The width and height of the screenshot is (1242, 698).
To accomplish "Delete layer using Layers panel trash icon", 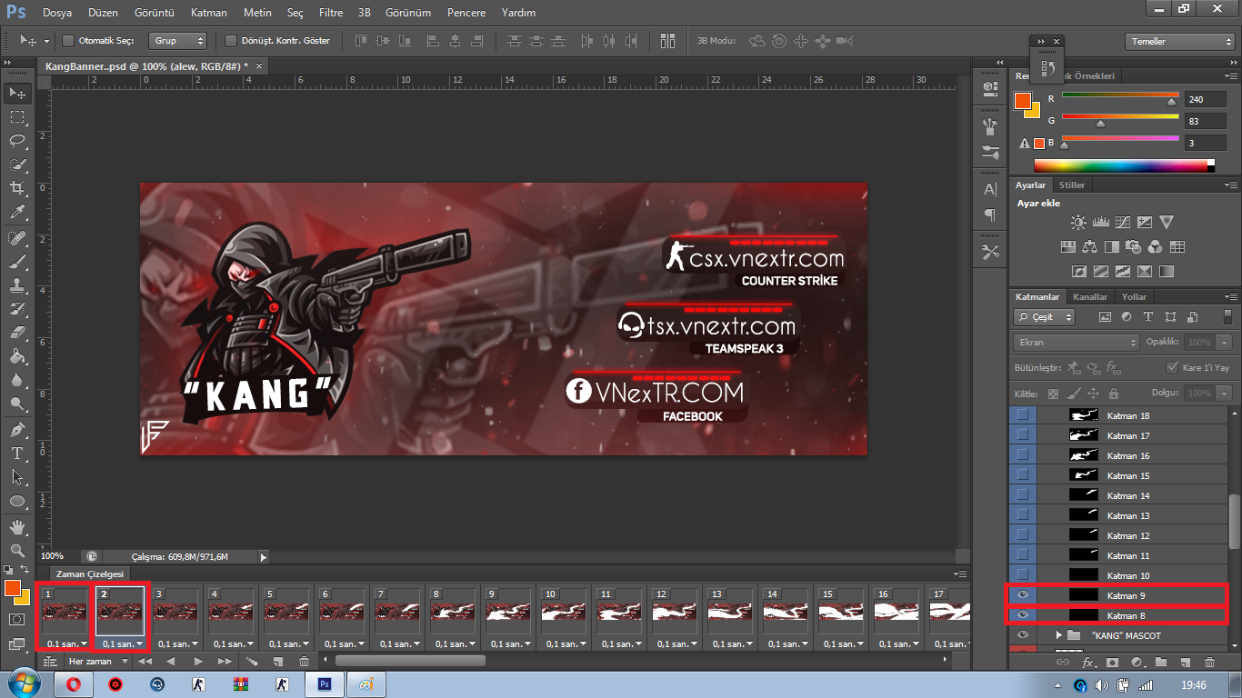I will coord(1209,663).
